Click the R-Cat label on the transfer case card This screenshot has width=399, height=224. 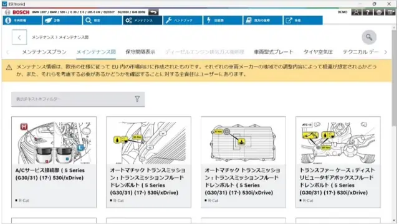point(308,200)
